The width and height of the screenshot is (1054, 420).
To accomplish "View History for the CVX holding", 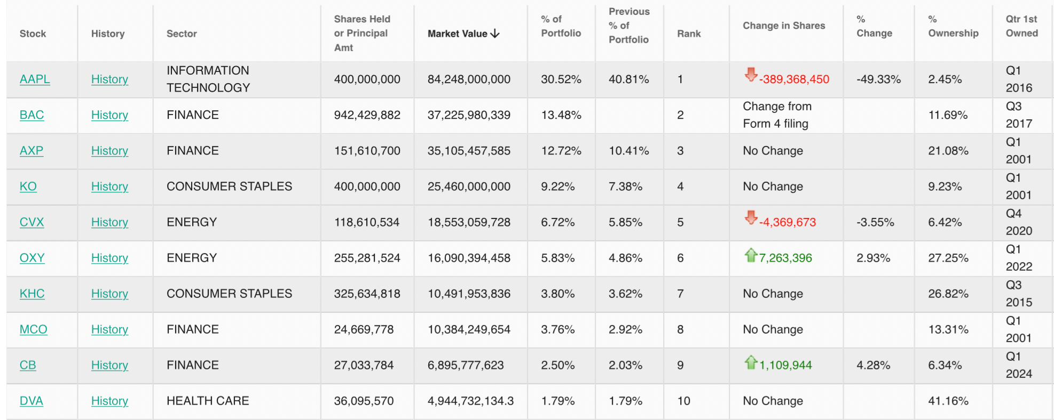I will coord(109,222).
